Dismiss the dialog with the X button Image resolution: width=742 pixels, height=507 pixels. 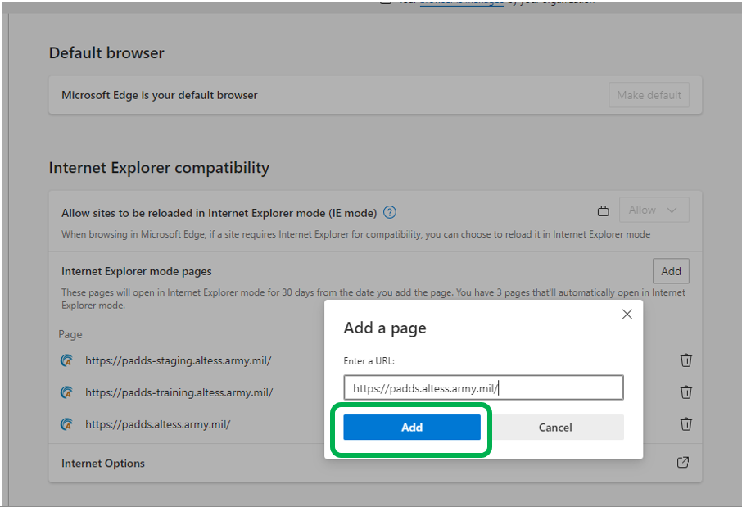pyautogui.click(x=627, y=314)
